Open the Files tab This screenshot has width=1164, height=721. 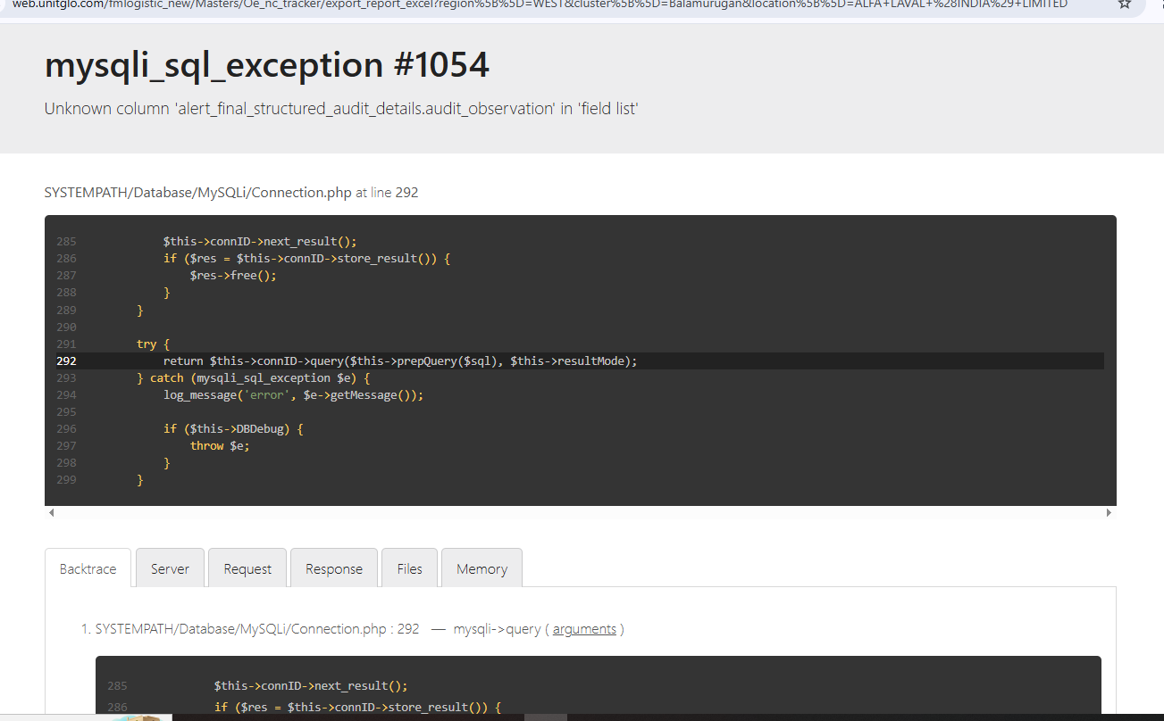(409, 568)
